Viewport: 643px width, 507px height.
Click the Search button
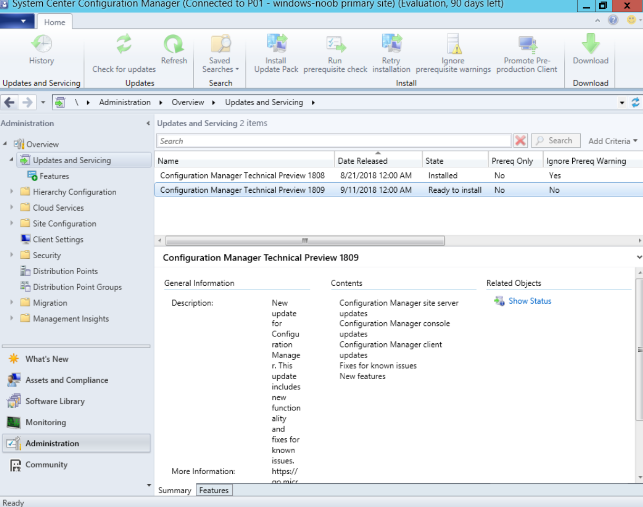(x=555, y=140)
